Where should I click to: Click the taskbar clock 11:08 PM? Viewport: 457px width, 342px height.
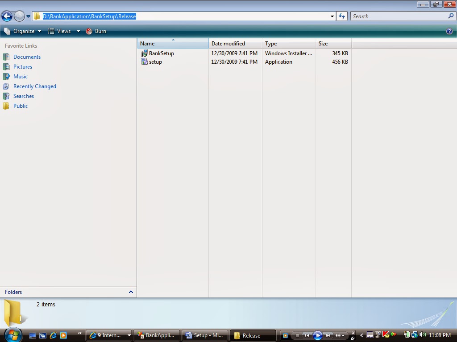440,335
